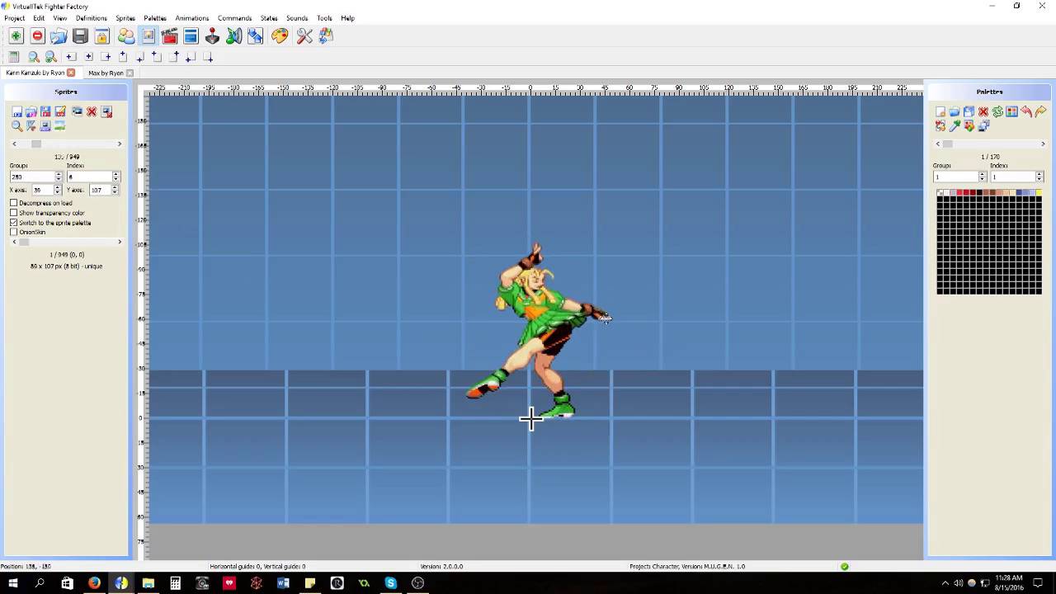The width and height of the screenshot is (1056, 594).
Task: Click the green status indicator in status bar
Action: tap(844, 567)
